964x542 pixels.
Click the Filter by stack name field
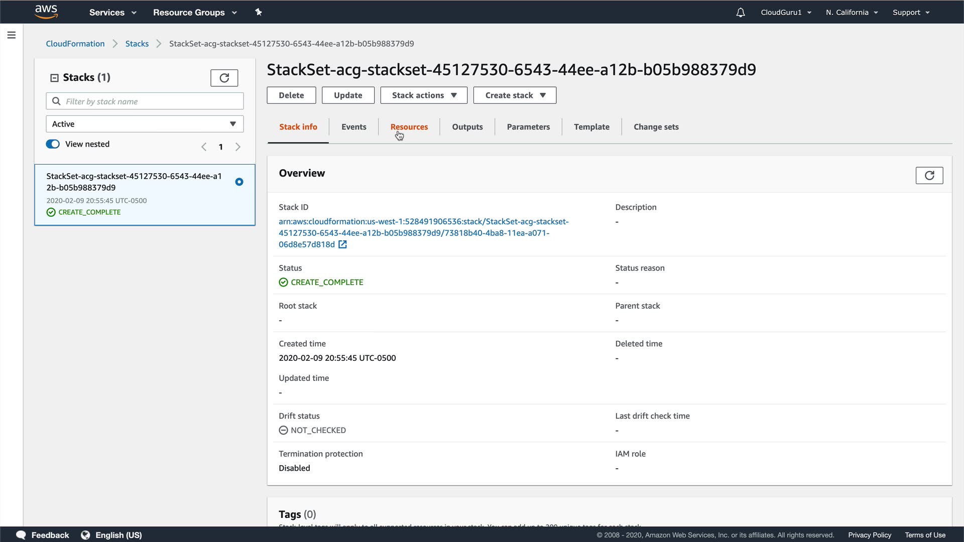151,101
